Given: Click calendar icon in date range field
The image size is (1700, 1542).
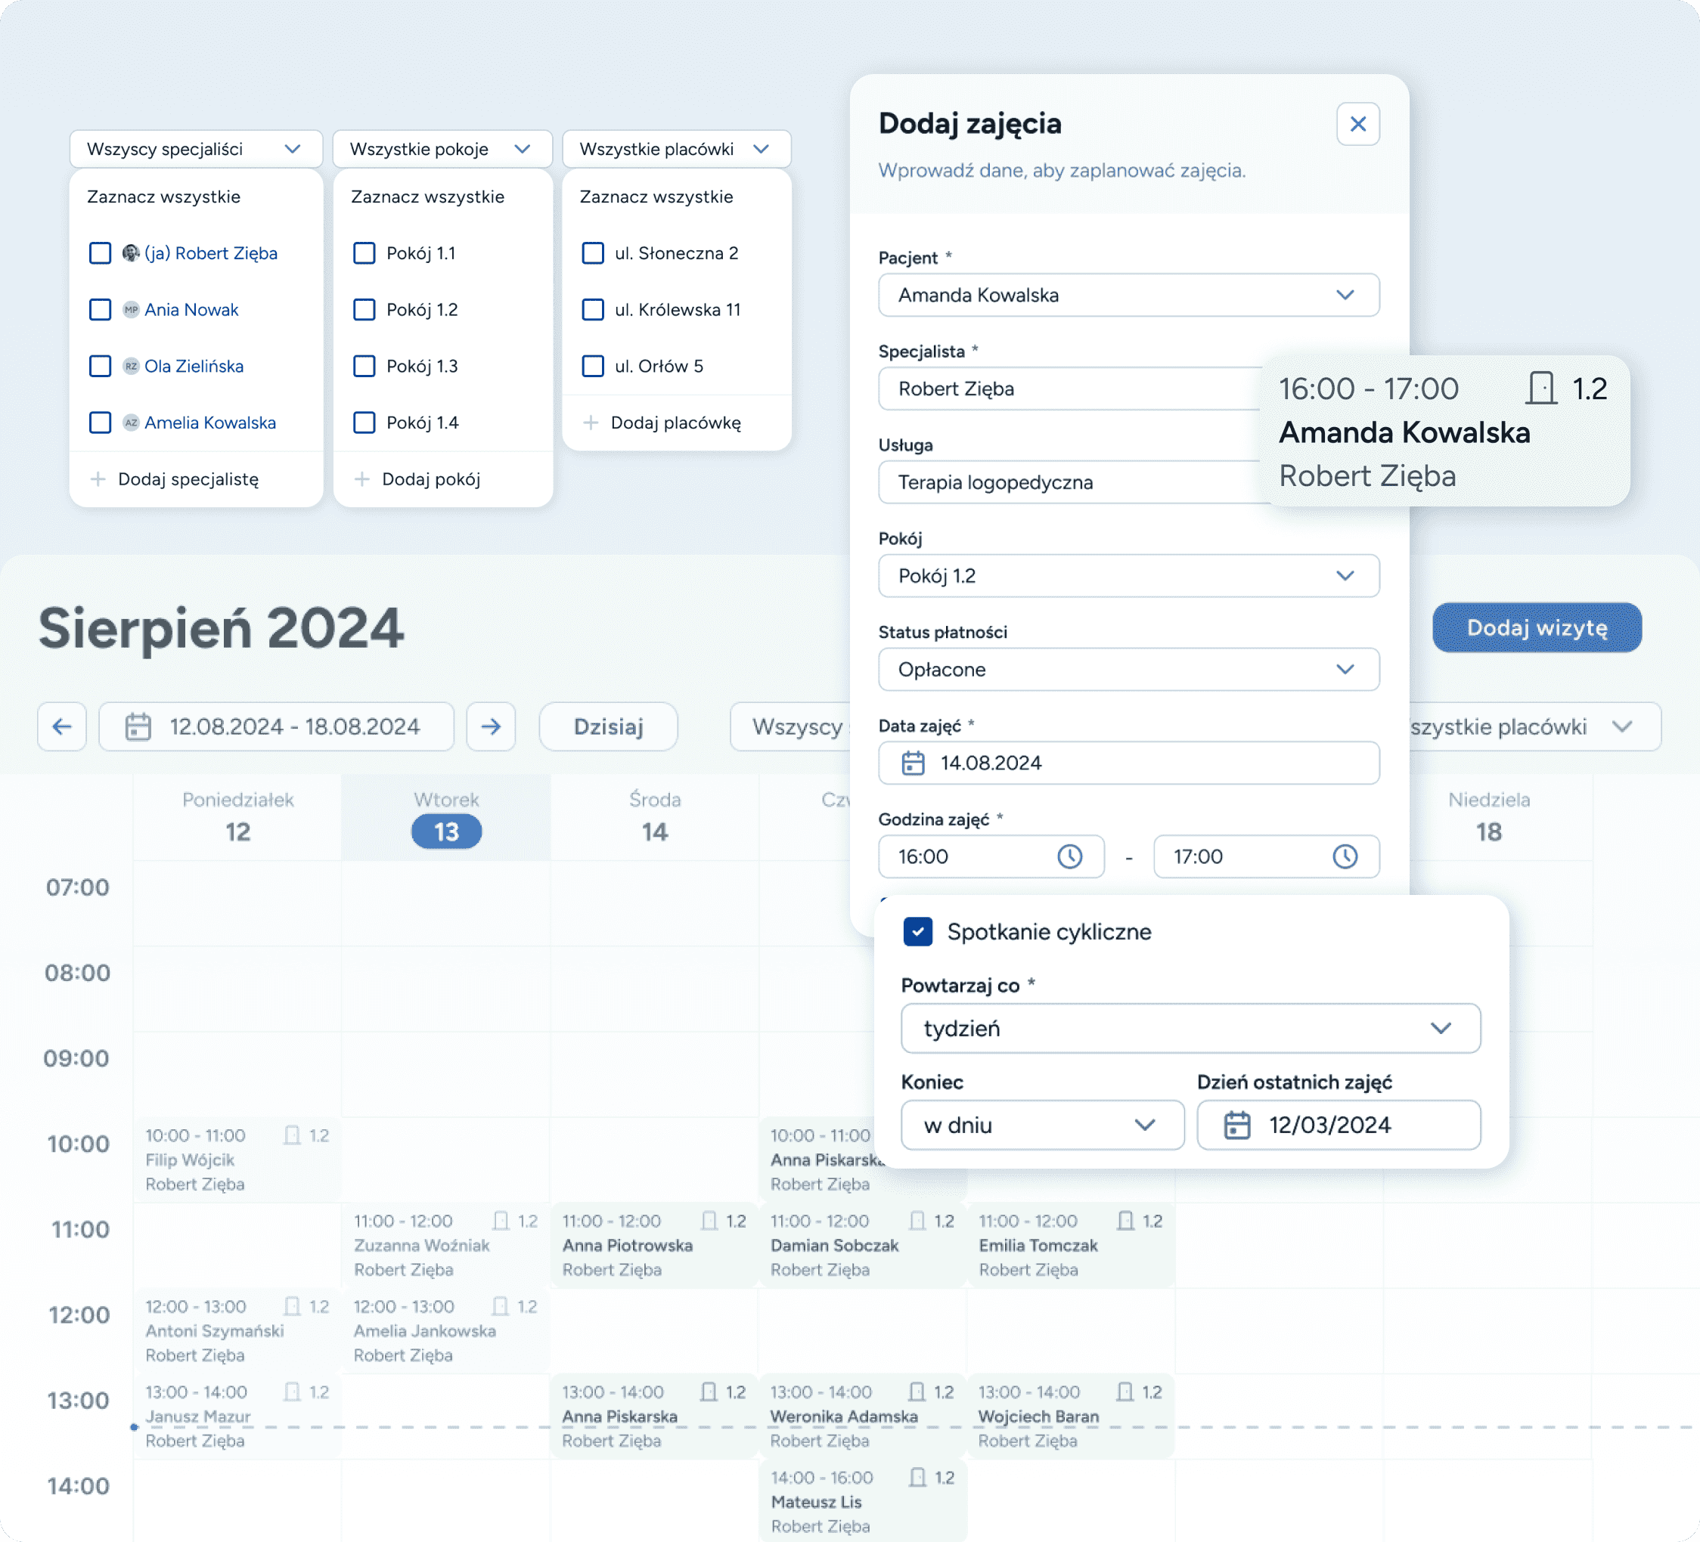Looking at the screenshot, I should tap(138, 726).
